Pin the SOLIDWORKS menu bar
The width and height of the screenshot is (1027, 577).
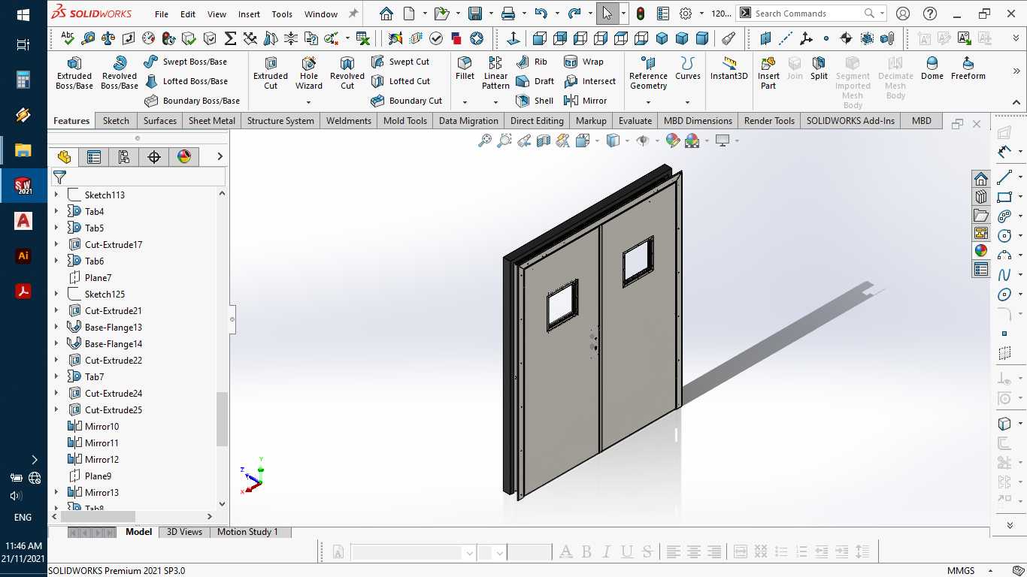353,14
